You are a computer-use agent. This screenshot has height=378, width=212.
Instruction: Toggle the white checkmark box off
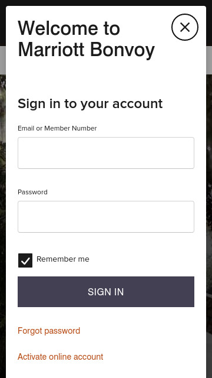coord(25,260)
